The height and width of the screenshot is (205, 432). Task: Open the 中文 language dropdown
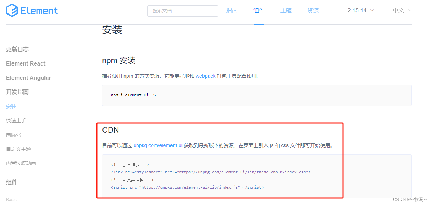(x=402, y=11)
